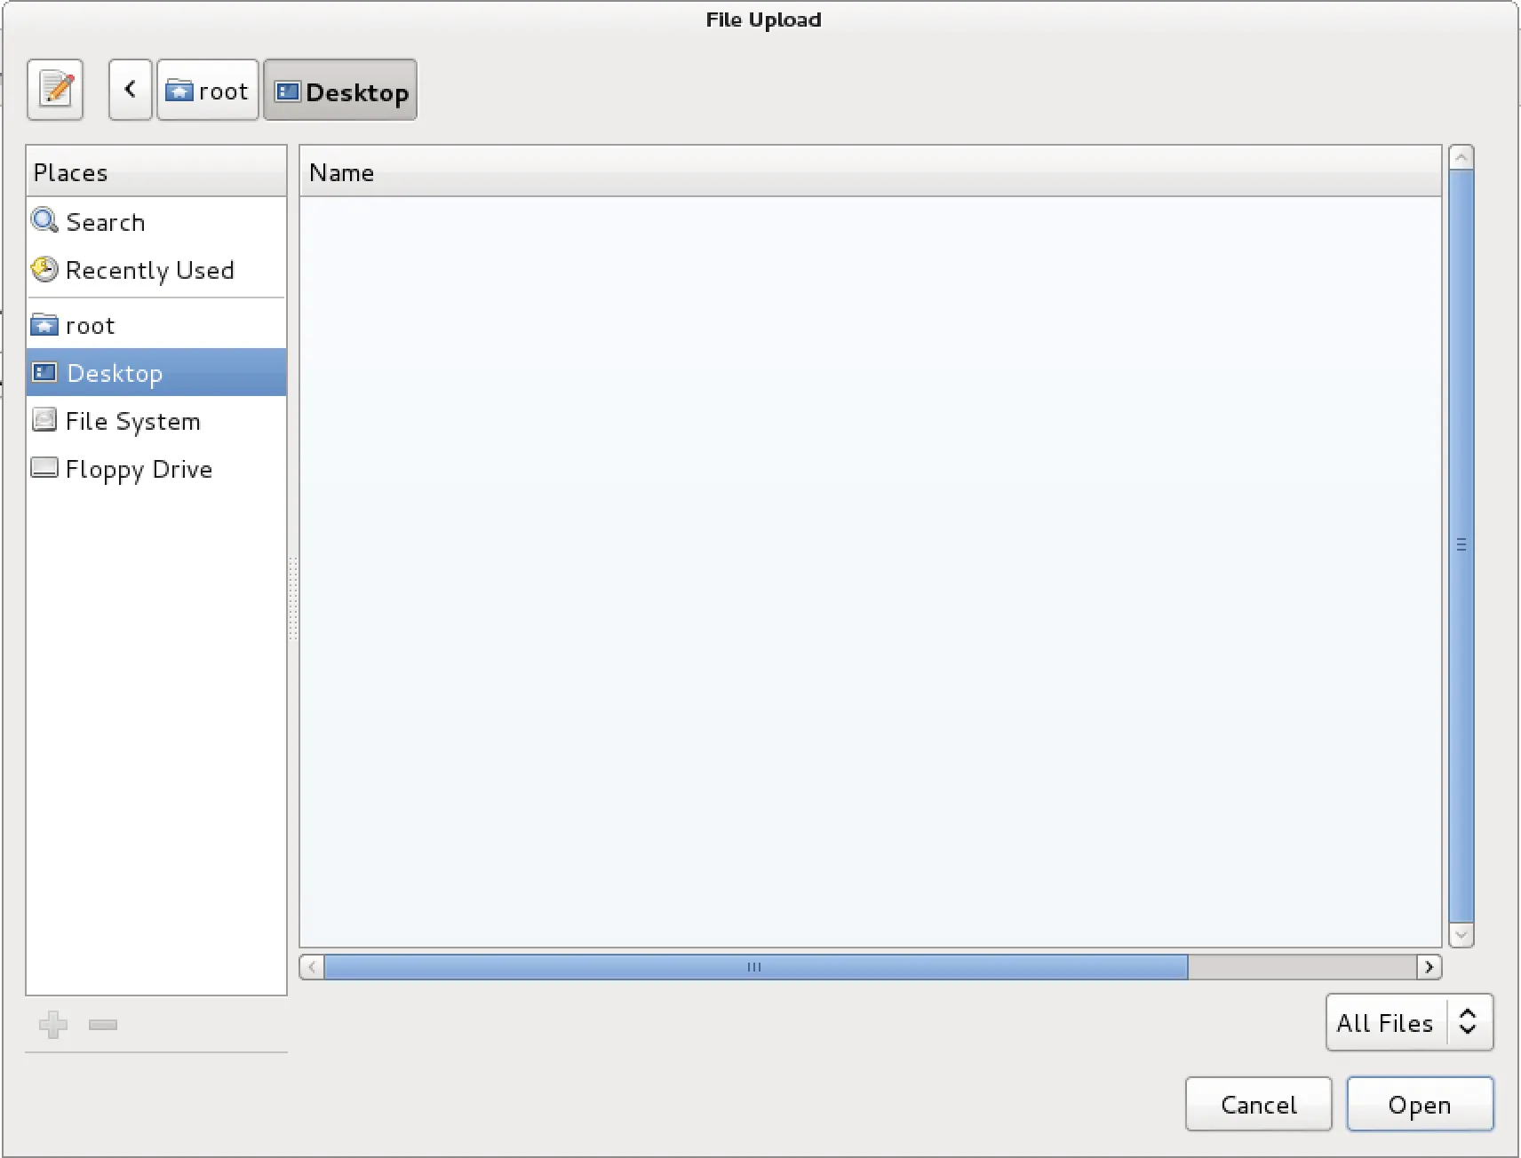The width and height of the screenshot is (1521, 1158).
Task: Select Floppy Drive in Places
Action: (139, 469)
